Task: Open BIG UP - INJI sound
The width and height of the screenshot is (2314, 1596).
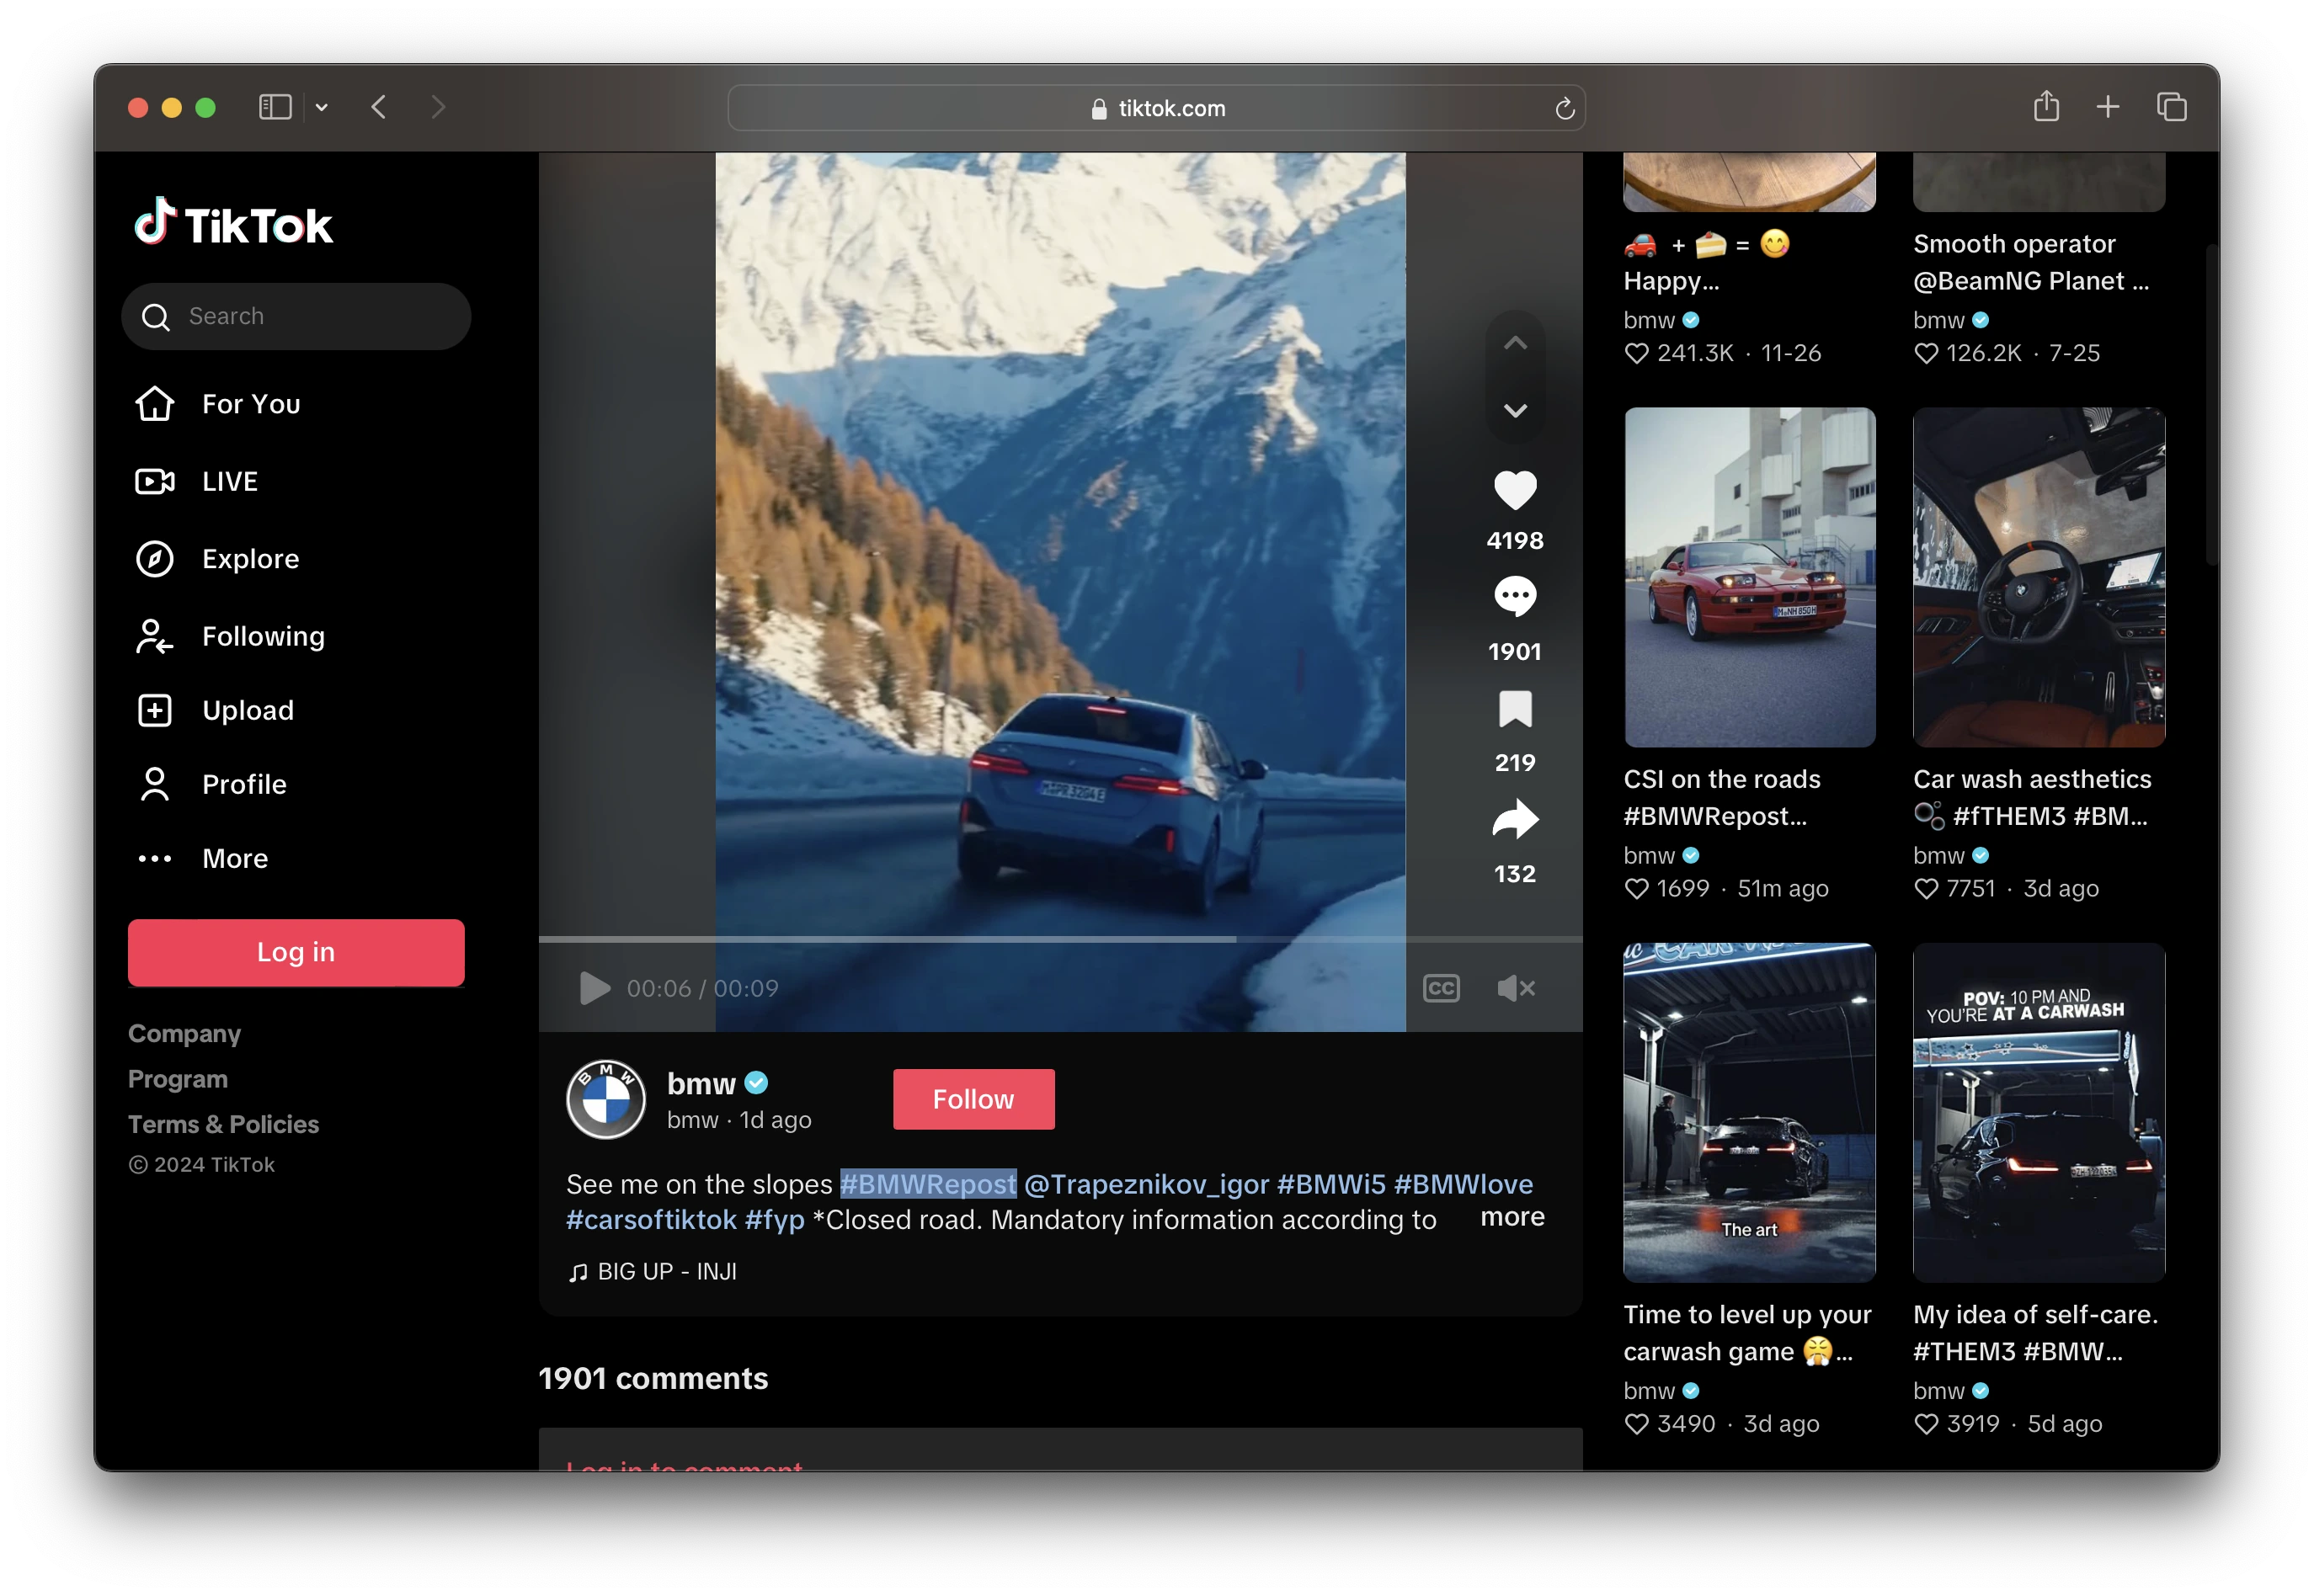Action: pos(653,1271)
